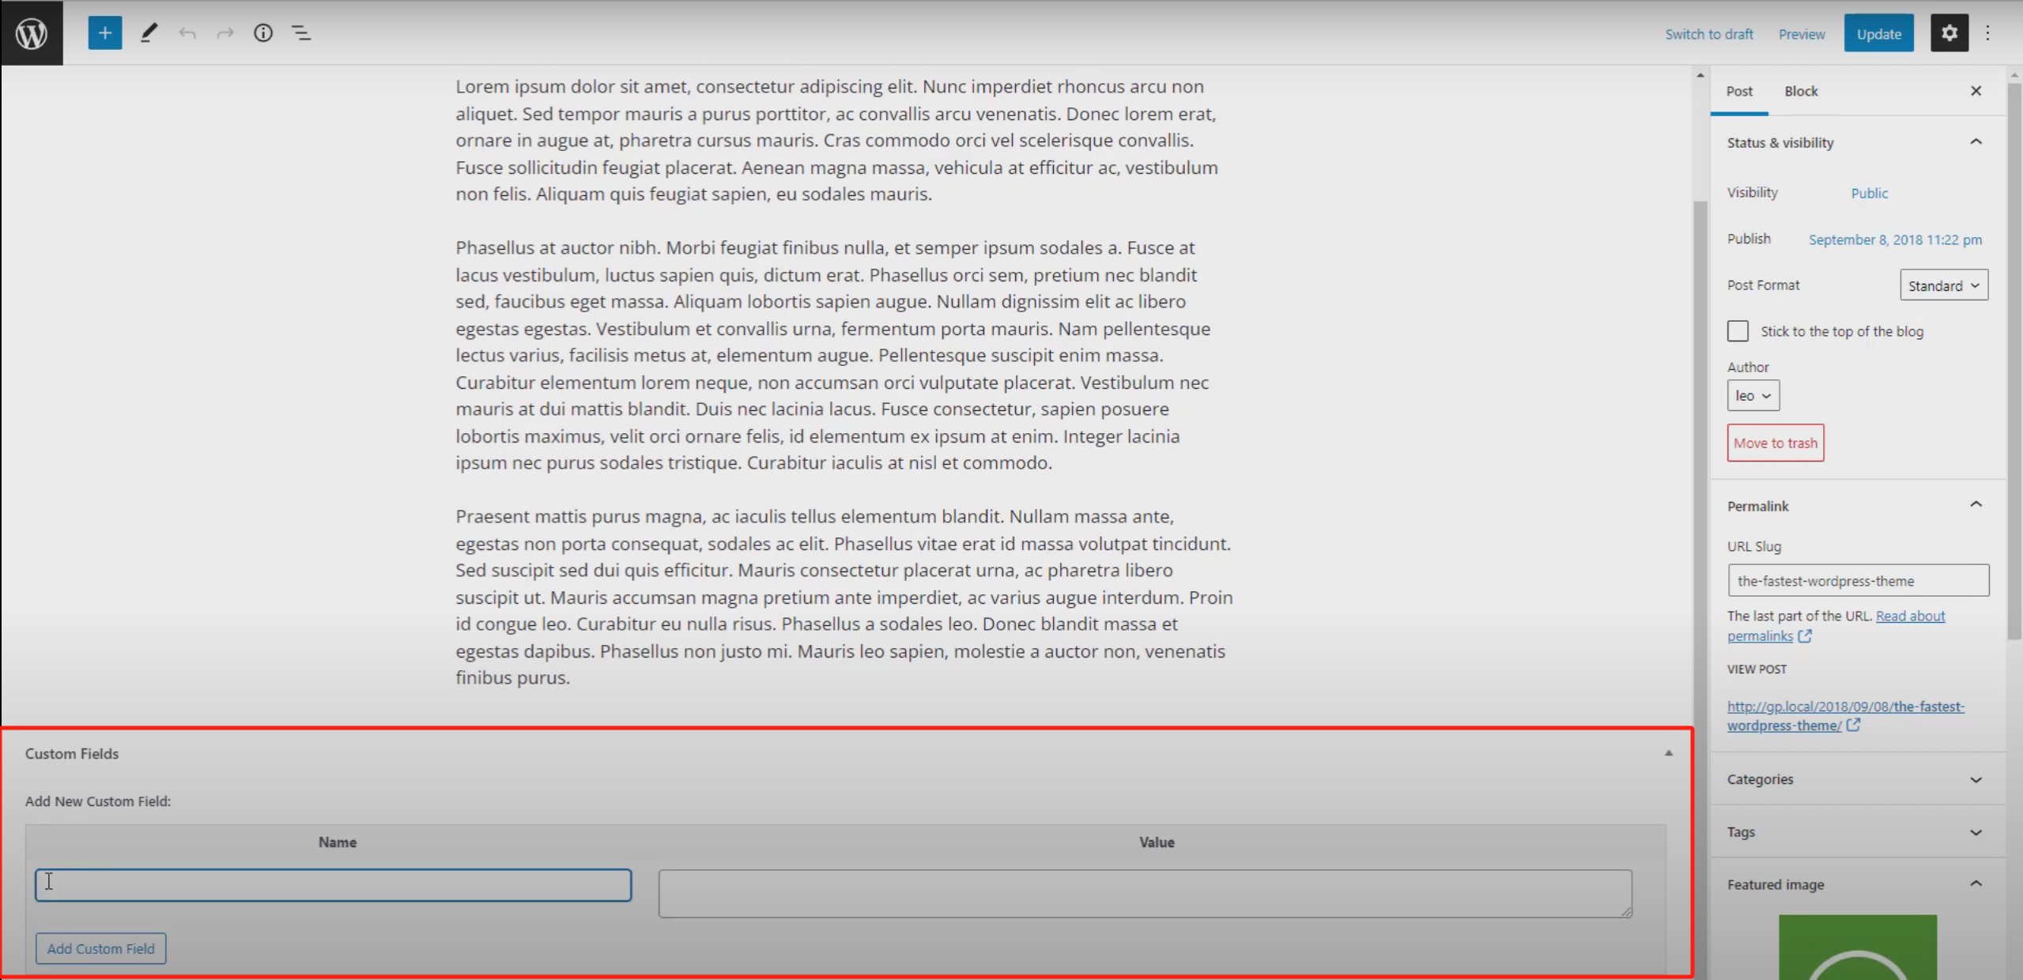Collapse the Custom Fields panel
2023x980 pixels.
point(1668,752)
